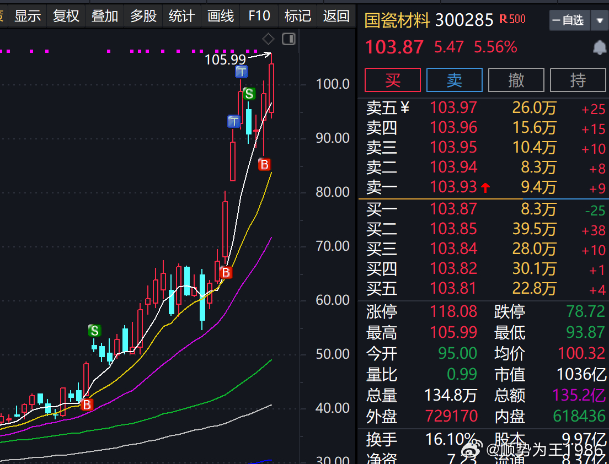Click the diamond icon above the chart
Screen dimensions: 609x464
click(x=268, y=39)
